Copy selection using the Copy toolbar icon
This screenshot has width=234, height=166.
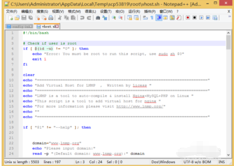66,18
